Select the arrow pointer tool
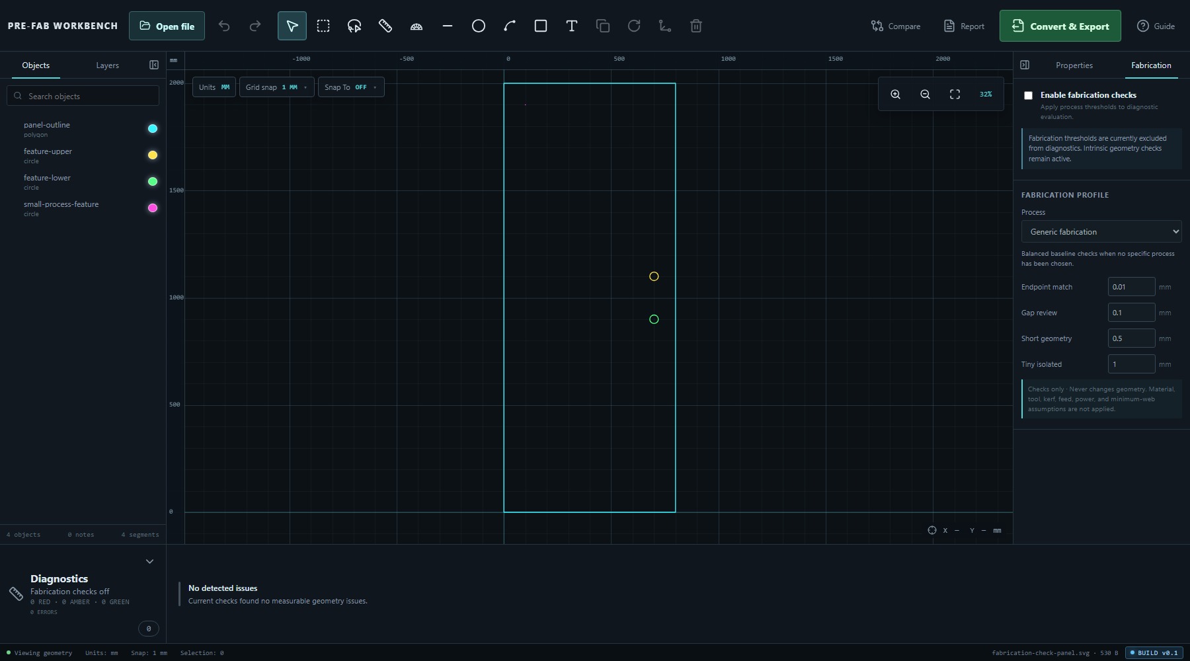The image size is (1190, 661). [292, 26]
